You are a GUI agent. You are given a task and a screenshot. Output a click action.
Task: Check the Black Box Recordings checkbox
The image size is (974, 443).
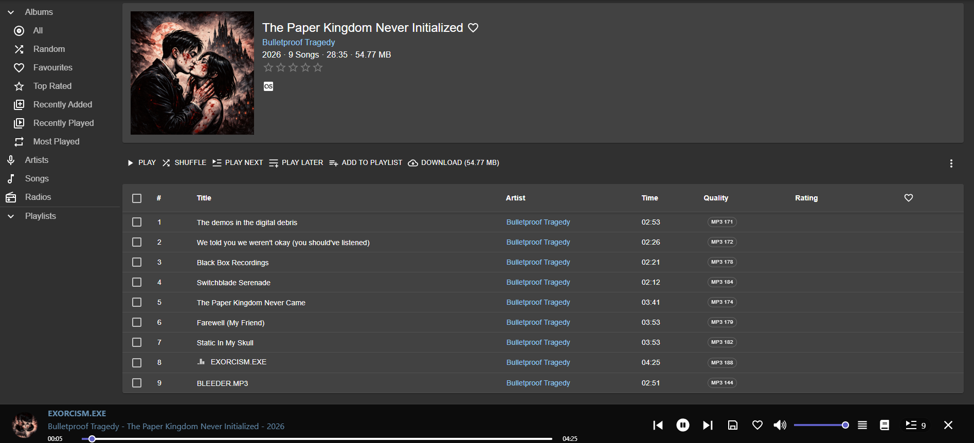pyautogui.click(x=137, y=262)
